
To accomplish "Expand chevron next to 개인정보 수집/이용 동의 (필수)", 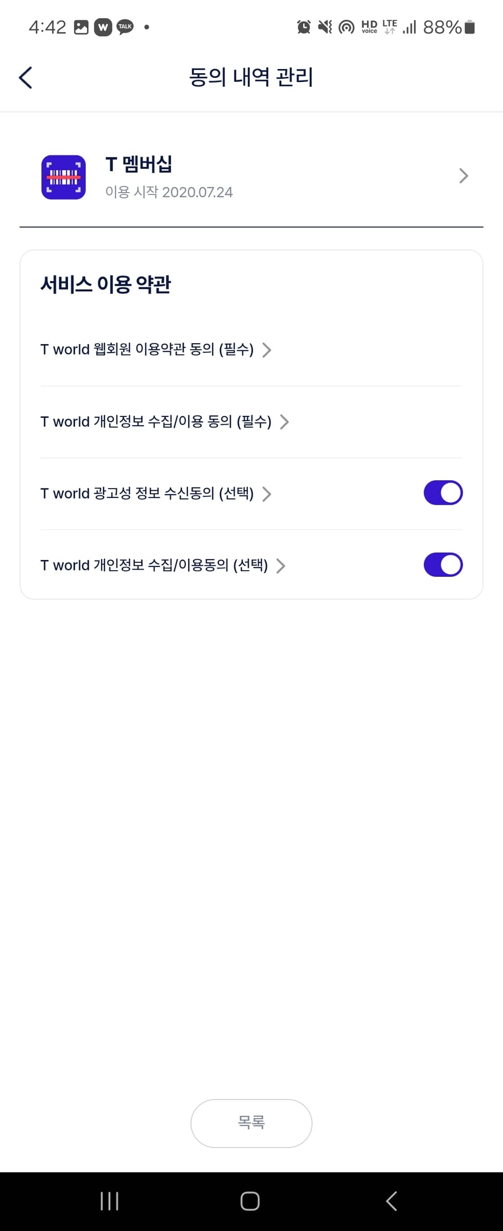I will point(284,422).
